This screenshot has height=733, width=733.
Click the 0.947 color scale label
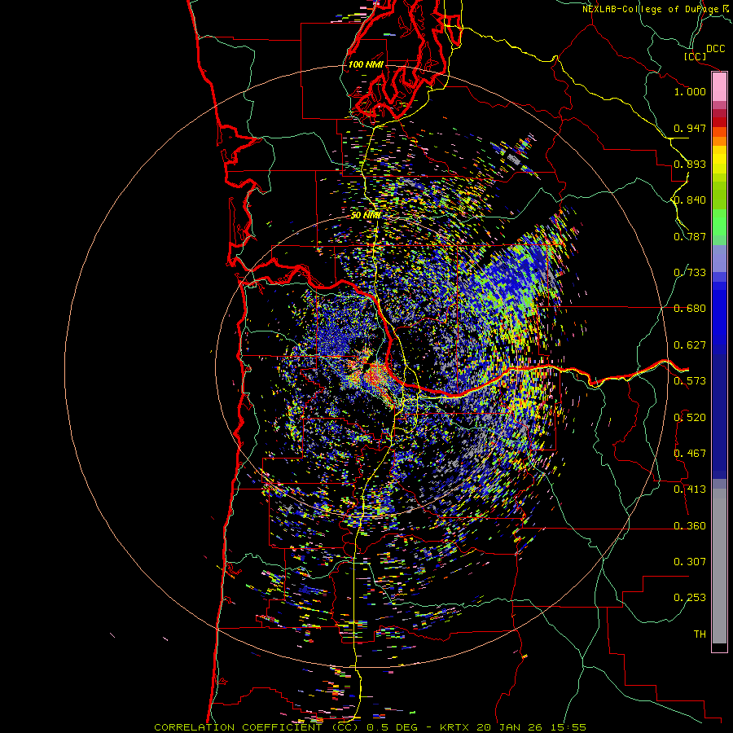pos(690,128)
